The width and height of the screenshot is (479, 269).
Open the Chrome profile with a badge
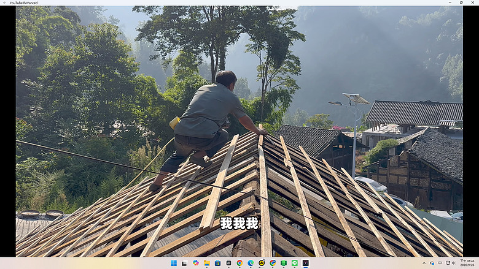(x=273, y=263)
